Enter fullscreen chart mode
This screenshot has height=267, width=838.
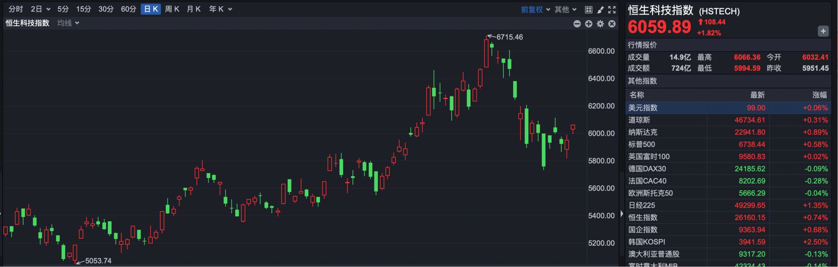tap(612, 10)
